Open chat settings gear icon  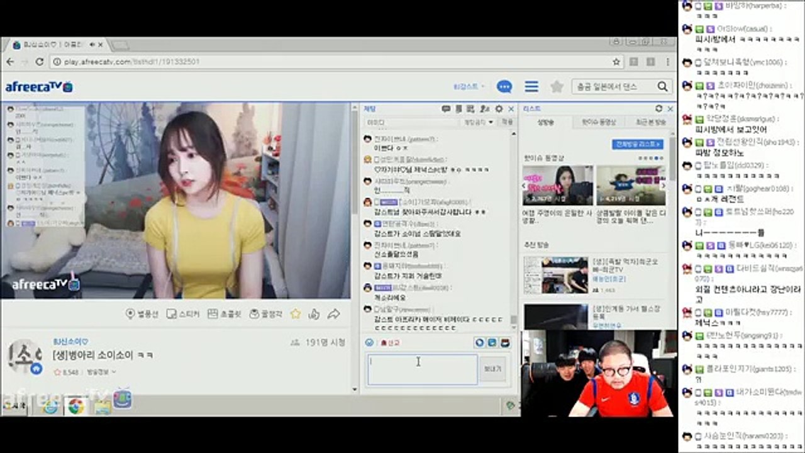pyautogui.click(x=499, y=109)
